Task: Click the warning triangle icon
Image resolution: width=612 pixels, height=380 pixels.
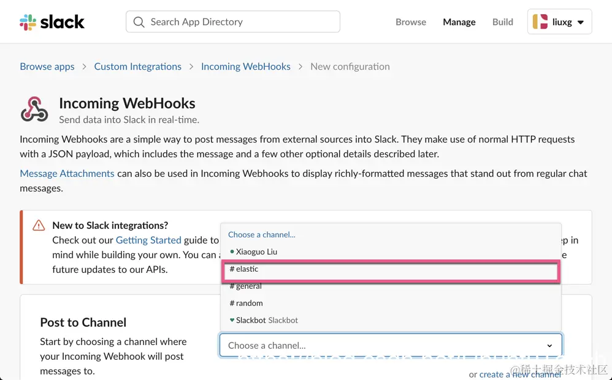Action: 39,225
